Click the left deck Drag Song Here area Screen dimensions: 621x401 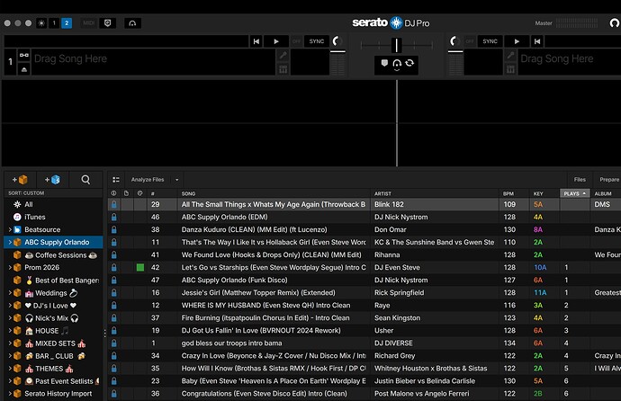(152, 62)
